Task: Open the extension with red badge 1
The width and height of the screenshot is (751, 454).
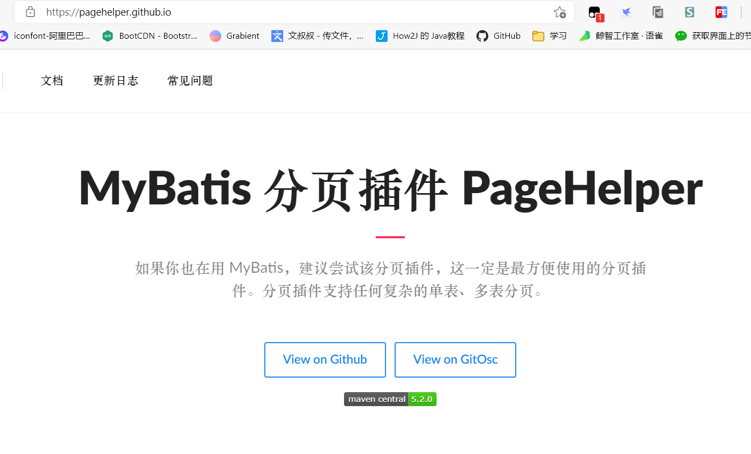Action: click(595, 13)
